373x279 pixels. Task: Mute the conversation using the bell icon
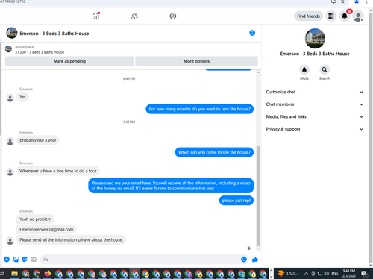pos(304,70)
